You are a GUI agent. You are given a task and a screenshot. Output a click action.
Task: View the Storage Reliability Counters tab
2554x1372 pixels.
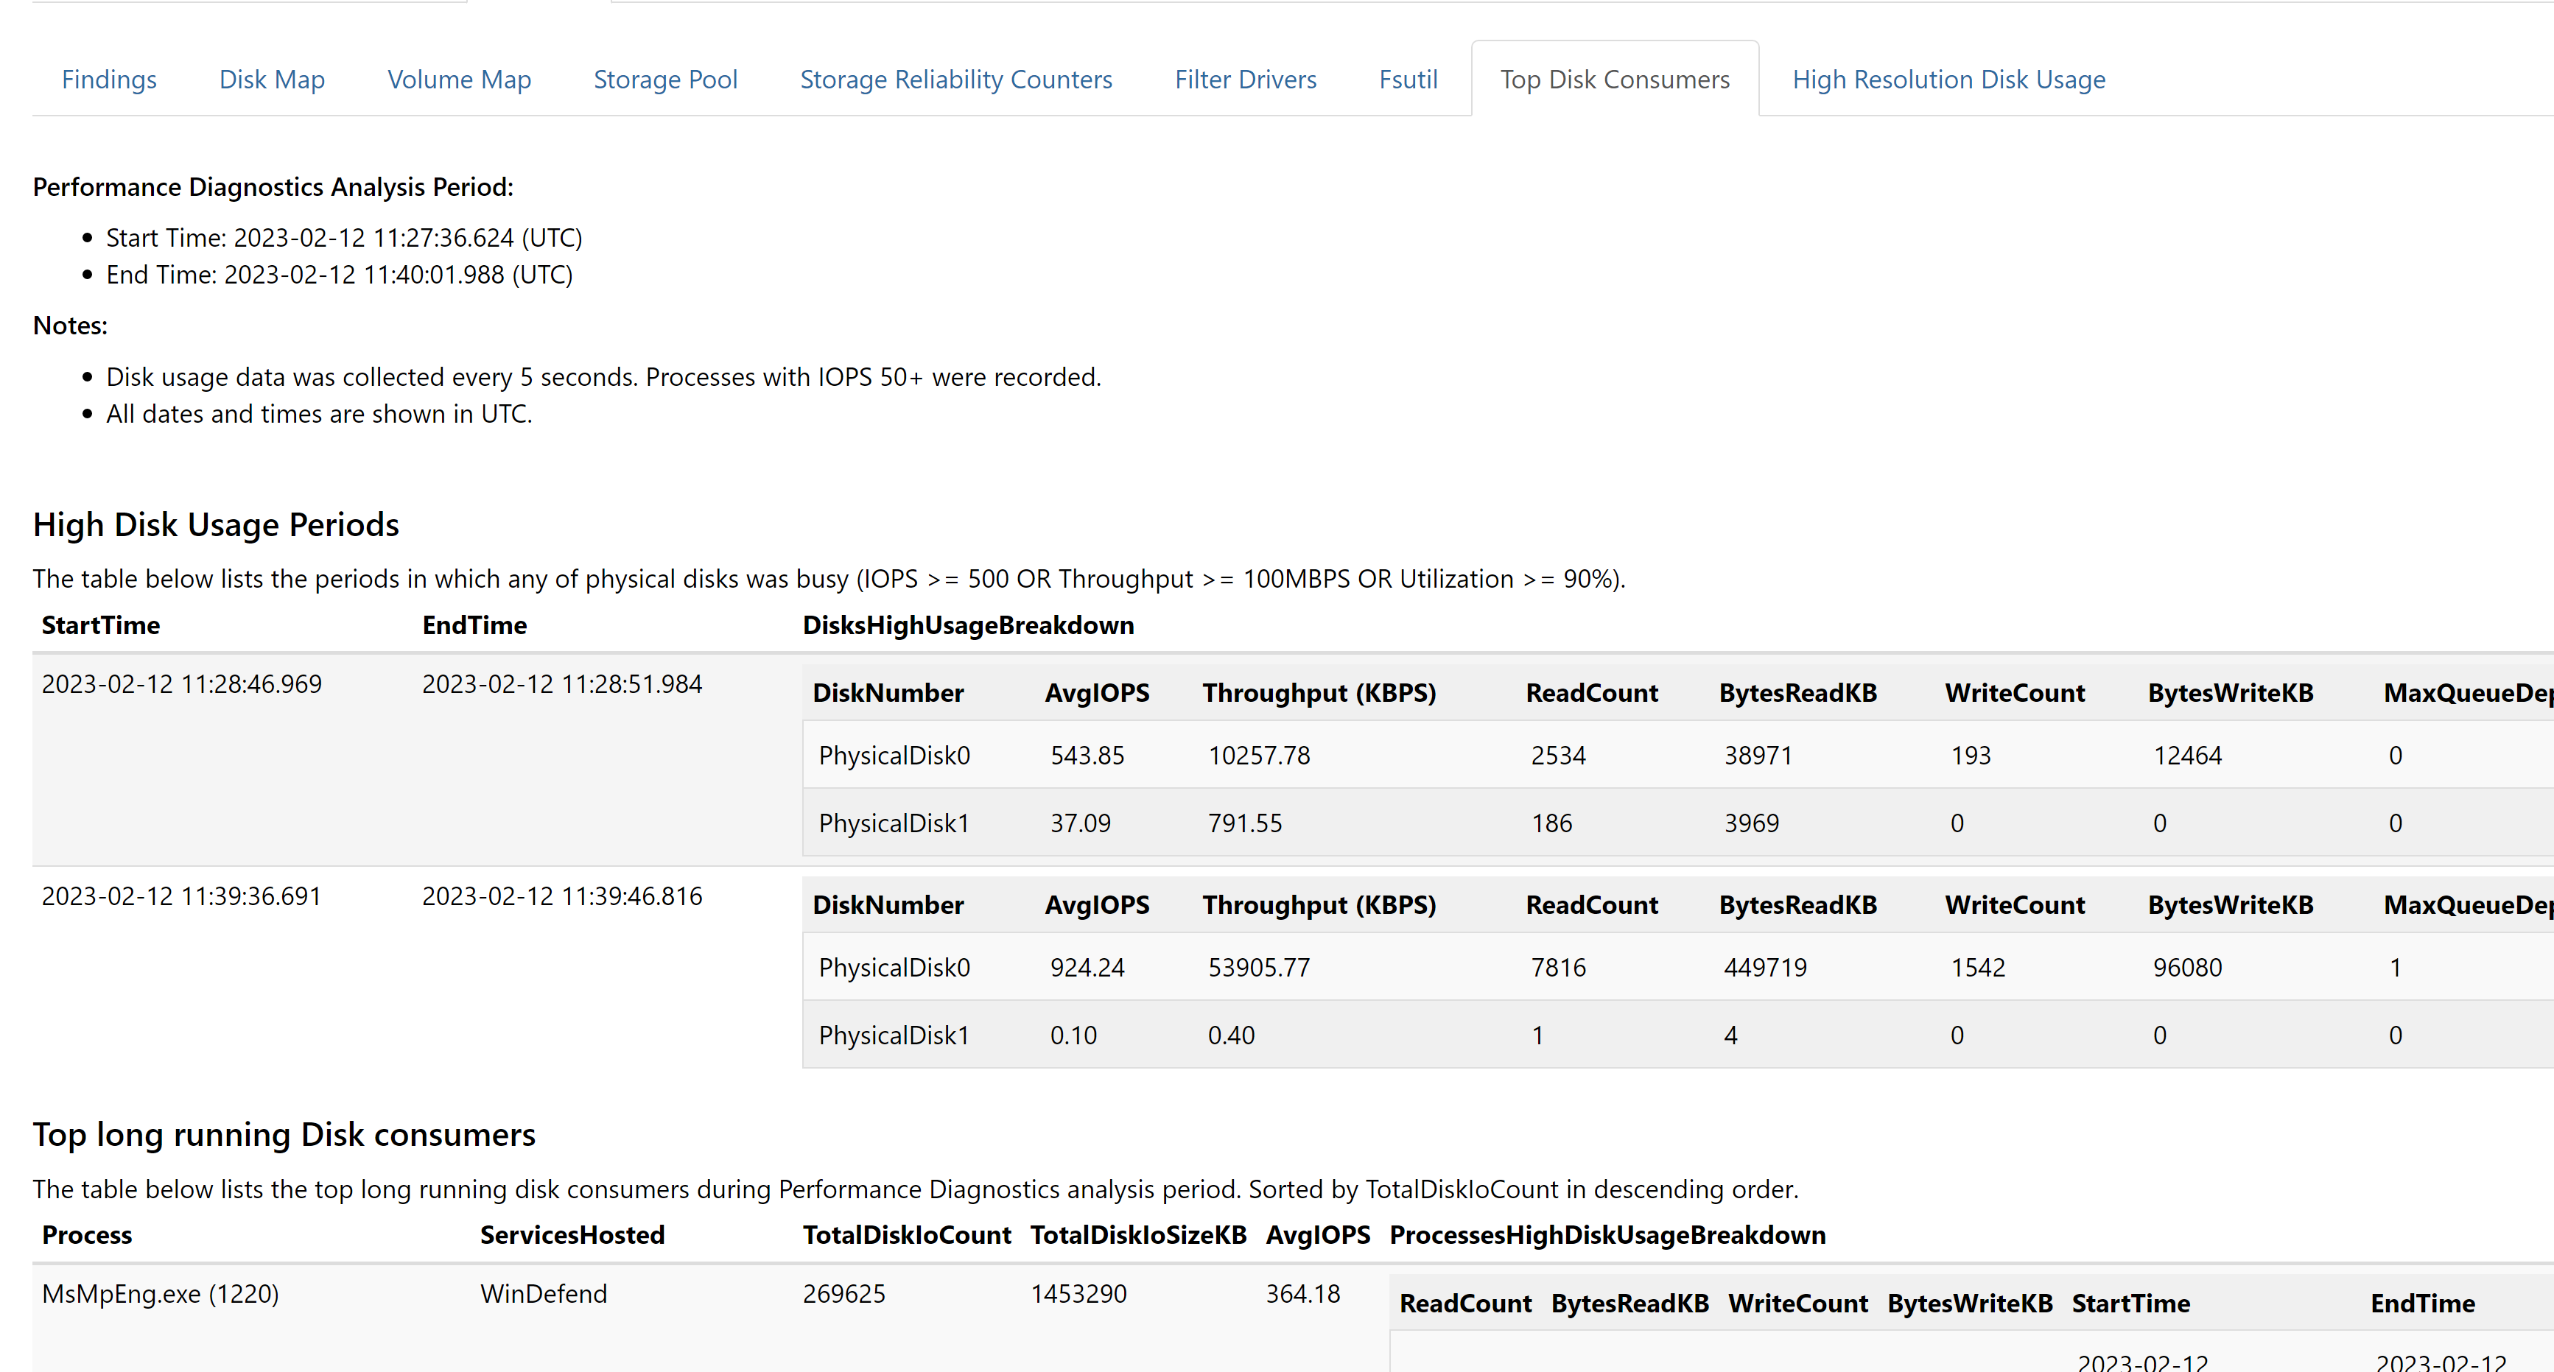[955, 80]
